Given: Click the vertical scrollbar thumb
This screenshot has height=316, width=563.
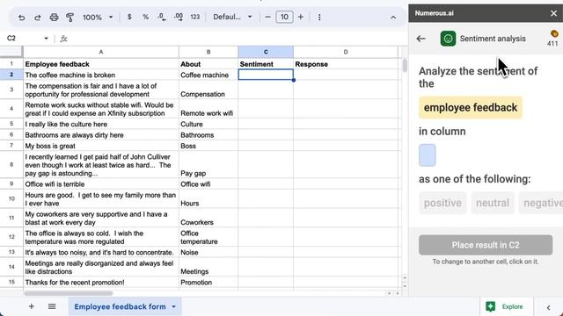Looking at the screenshot, I should [405, 66].
